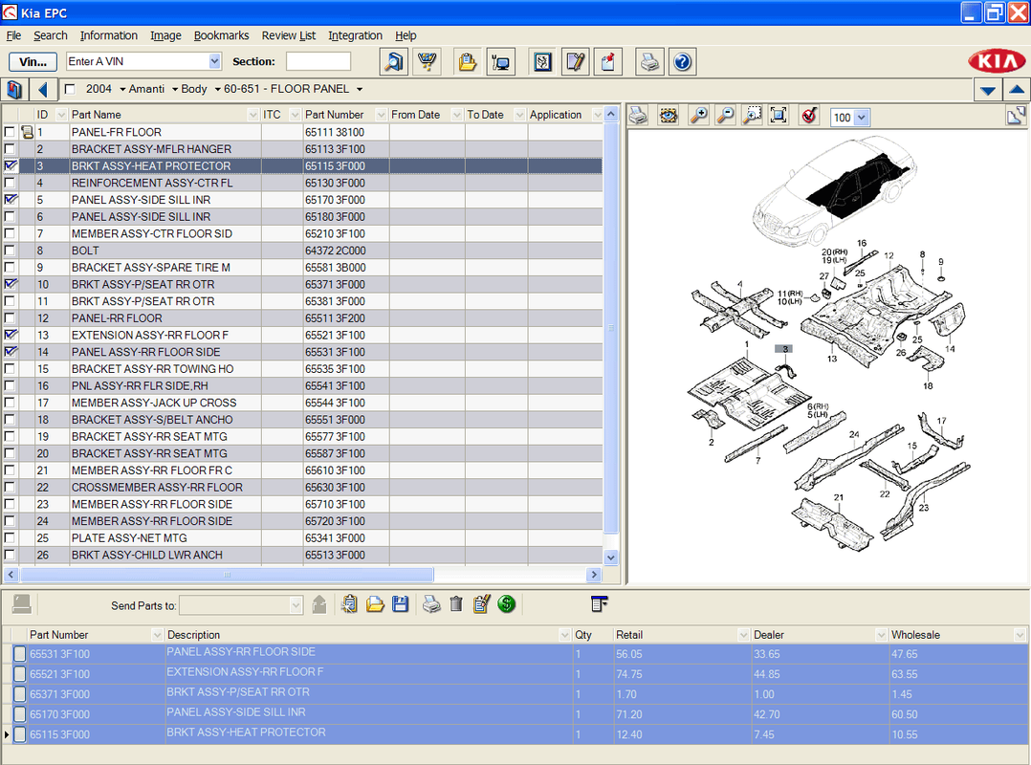Click the main toolbar printer icon
The width and height of the screenshot is (1031, 765).
click(649, 62)
